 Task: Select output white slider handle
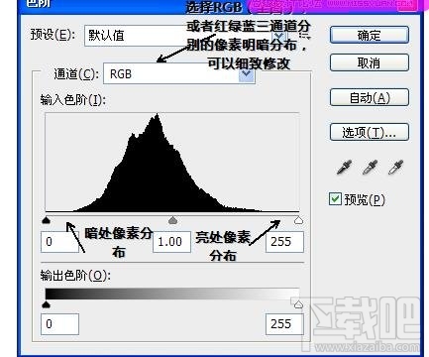298,304
